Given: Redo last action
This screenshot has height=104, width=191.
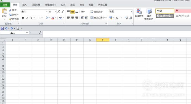Looking at the screenshot, I should (12, 28).
